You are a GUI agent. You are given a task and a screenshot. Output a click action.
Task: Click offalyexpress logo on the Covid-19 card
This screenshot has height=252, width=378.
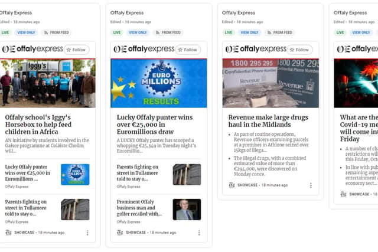(x=357, y=49)
